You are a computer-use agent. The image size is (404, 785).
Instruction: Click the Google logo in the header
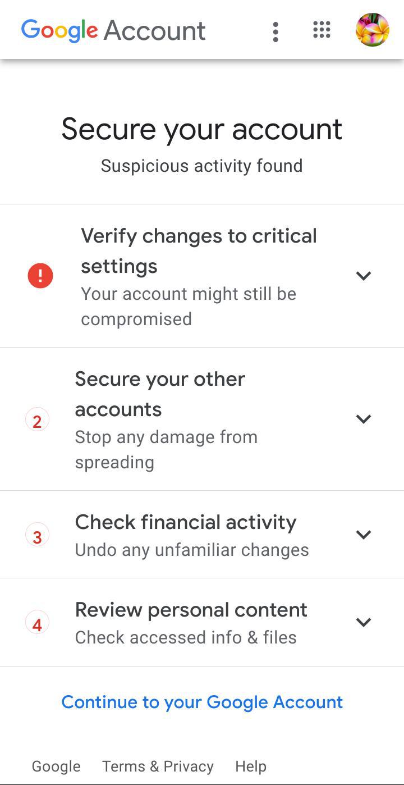click(x=58, y=31)
